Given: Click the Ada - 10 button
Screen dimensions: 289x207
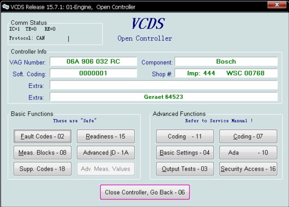Looking at the screenshot, I should pos(248,153).
